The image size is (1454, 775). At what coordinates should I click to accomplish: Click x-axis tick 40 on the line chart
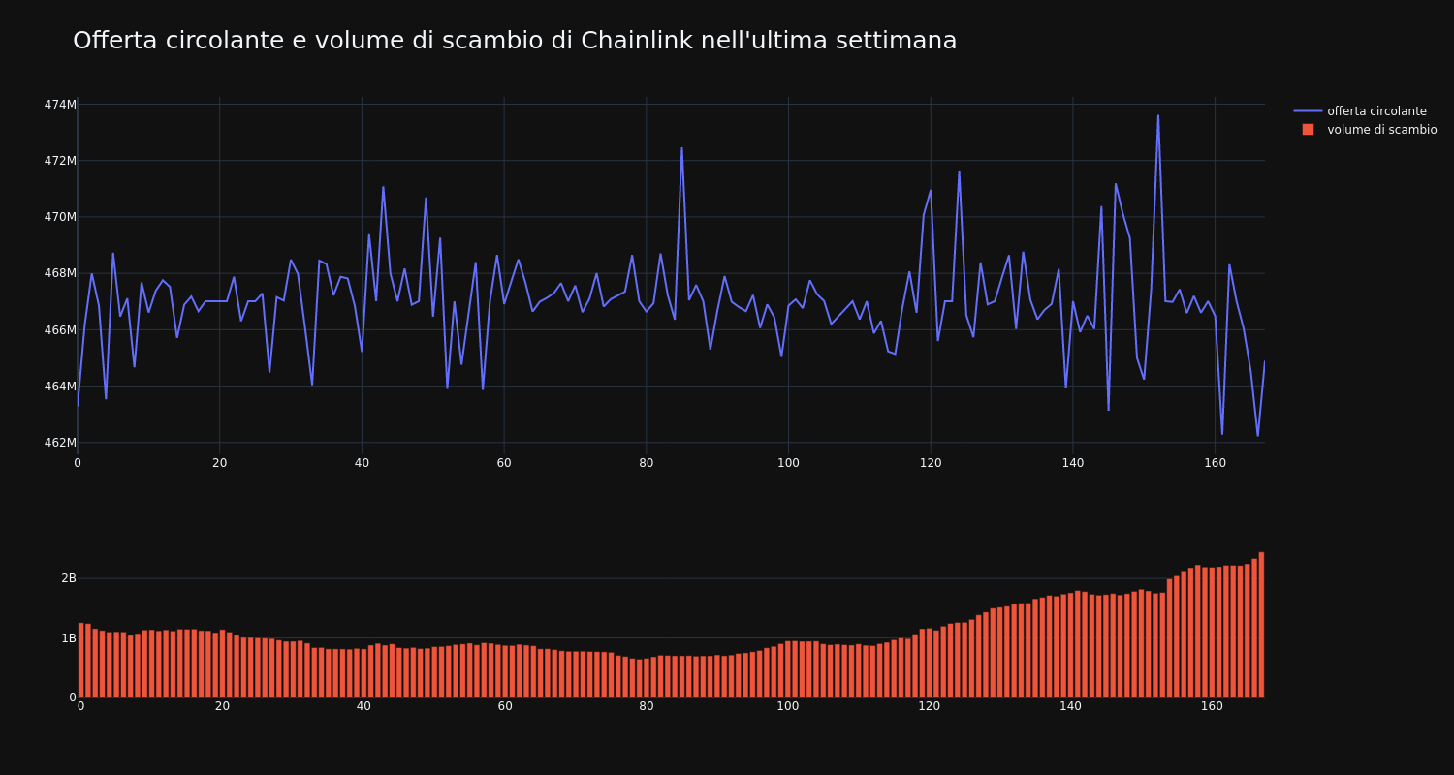[x=362, y=463]
